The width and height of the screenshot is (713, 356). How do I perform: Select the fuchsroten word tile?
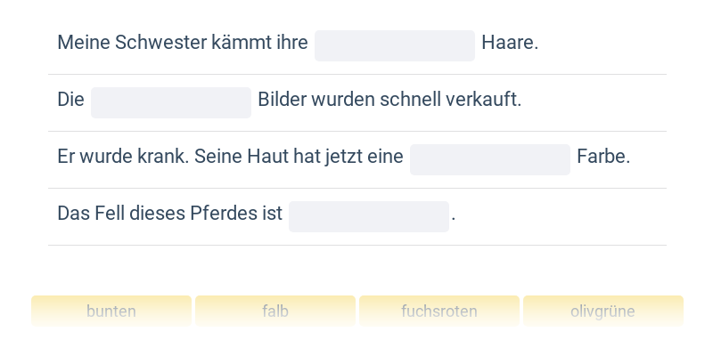tap(439, 311)
